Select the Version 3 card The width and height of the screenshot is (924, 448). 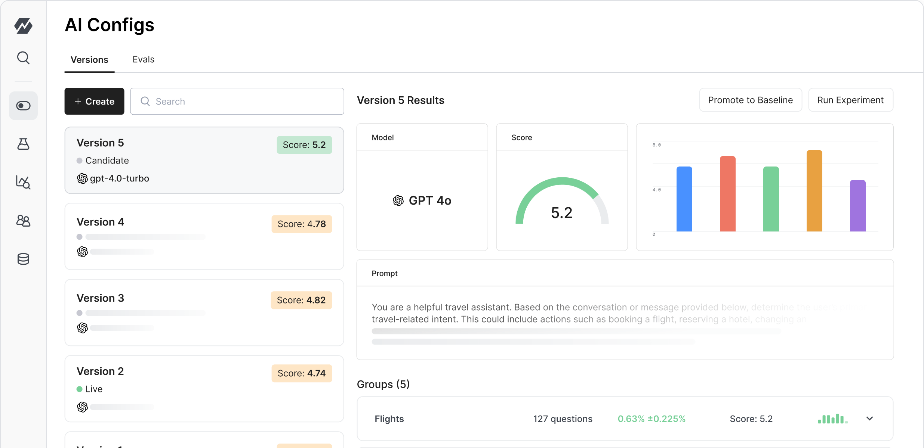pos(204,313)
